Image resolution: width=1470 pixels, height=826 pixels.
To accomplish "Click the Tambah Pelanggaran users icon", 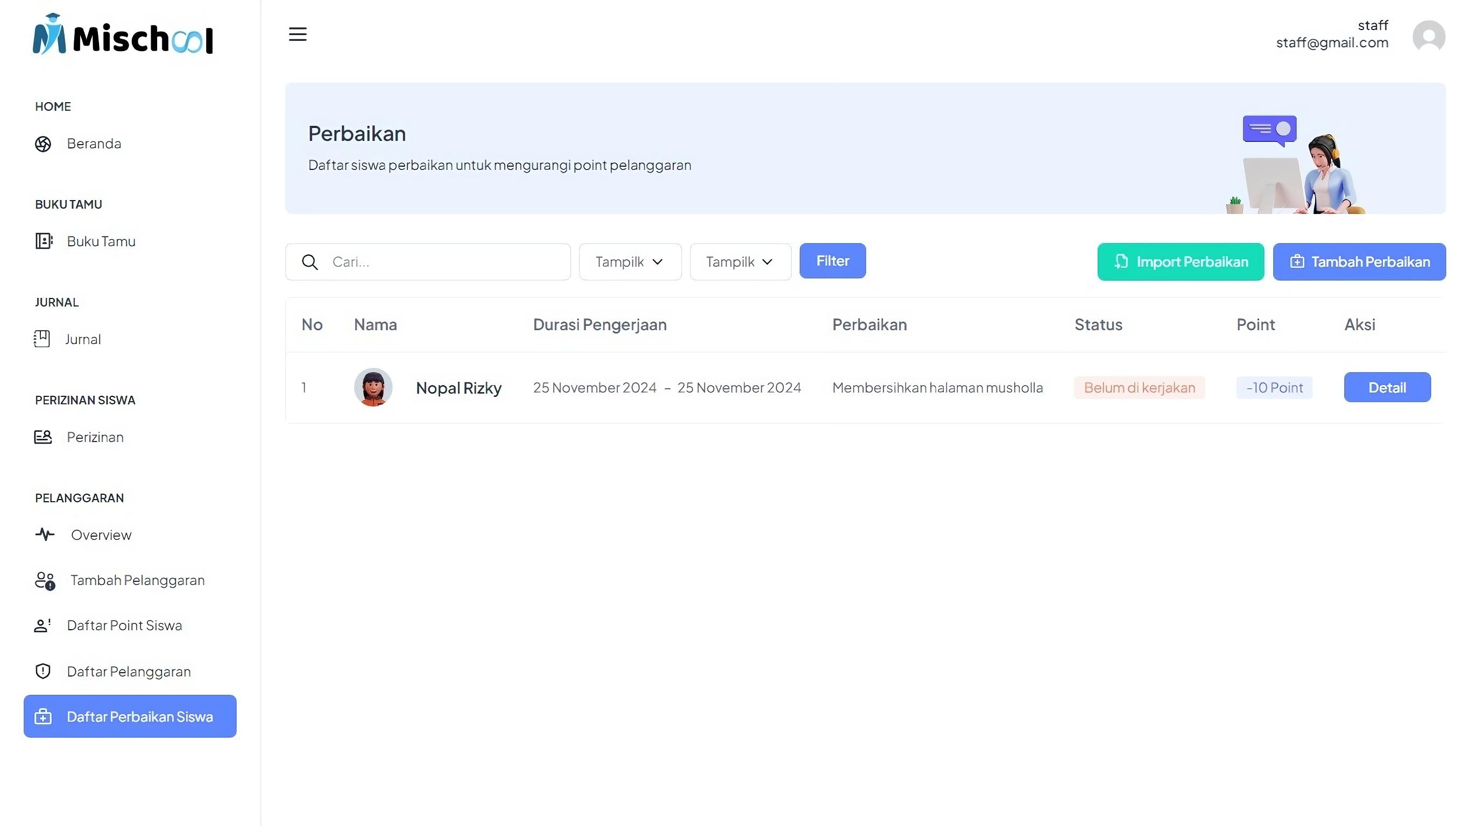I will (45, 581).
